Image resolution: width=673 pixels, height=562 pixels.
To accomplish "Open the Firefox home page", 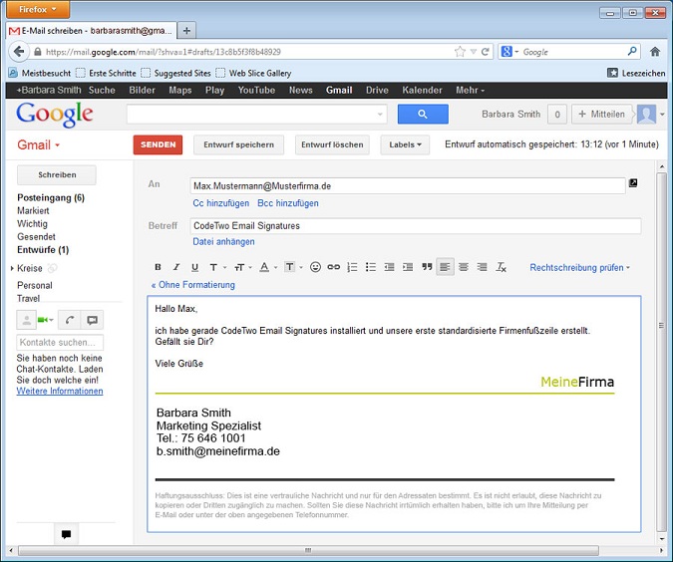I will coord(654,52).
